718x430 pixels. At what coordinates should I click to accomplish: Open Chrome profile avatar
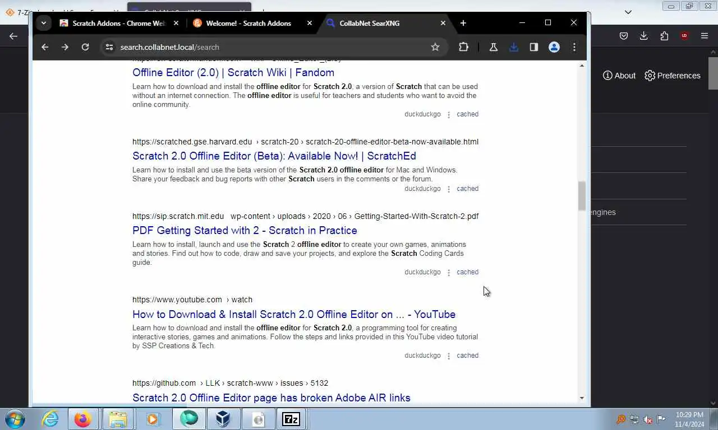tap(554, 47)
